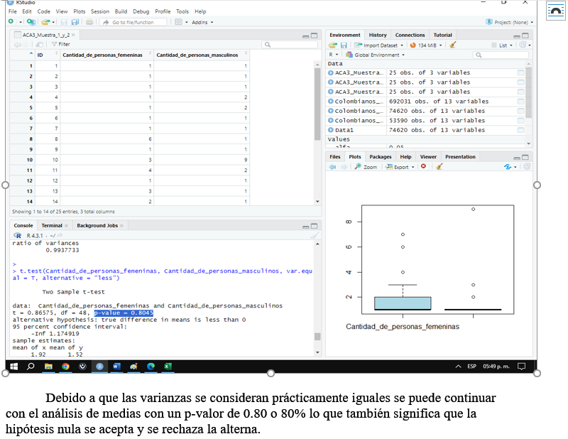Open the List view dropdown in Environment pane
568x439 pixels.
point(502,45)
